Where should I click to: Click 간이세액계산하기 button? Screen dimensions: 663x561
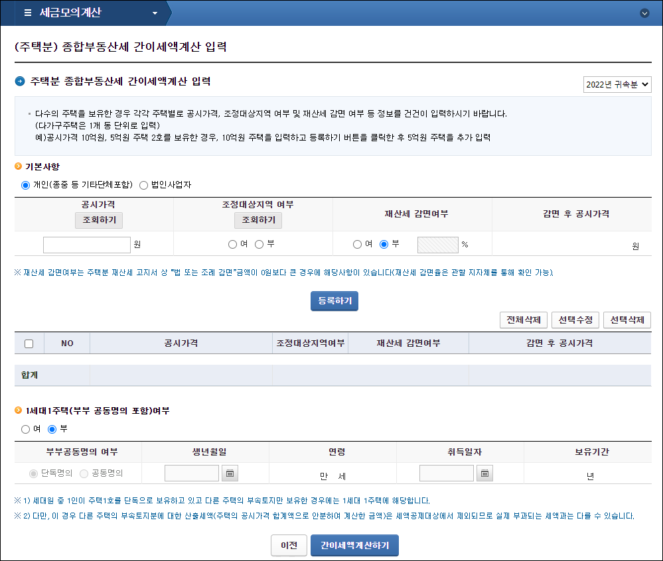click(x=355, y=545)
